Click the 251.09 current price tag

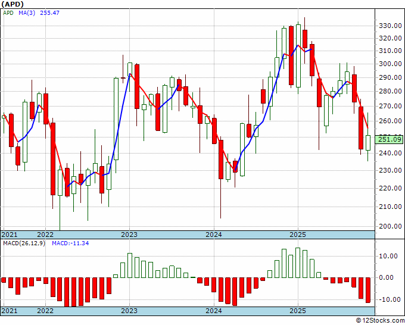point(390,140)
